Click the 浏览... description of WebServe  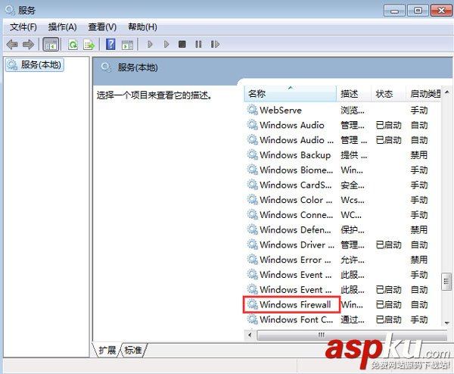353,111
